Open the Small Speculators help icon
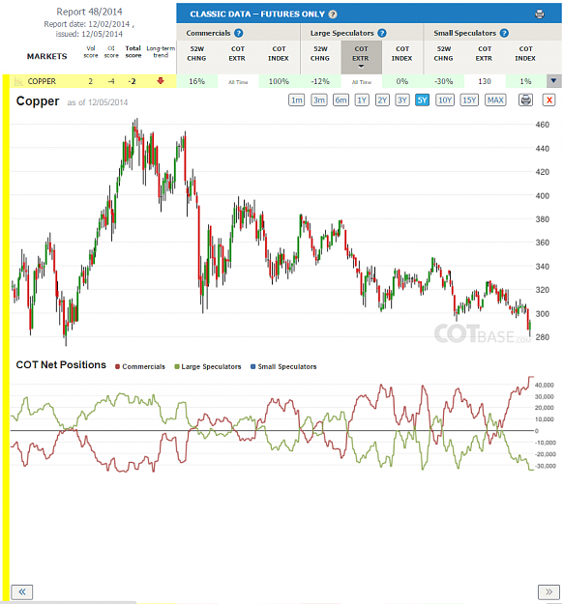This screenshot has height=604, width=563. point(504,33)
